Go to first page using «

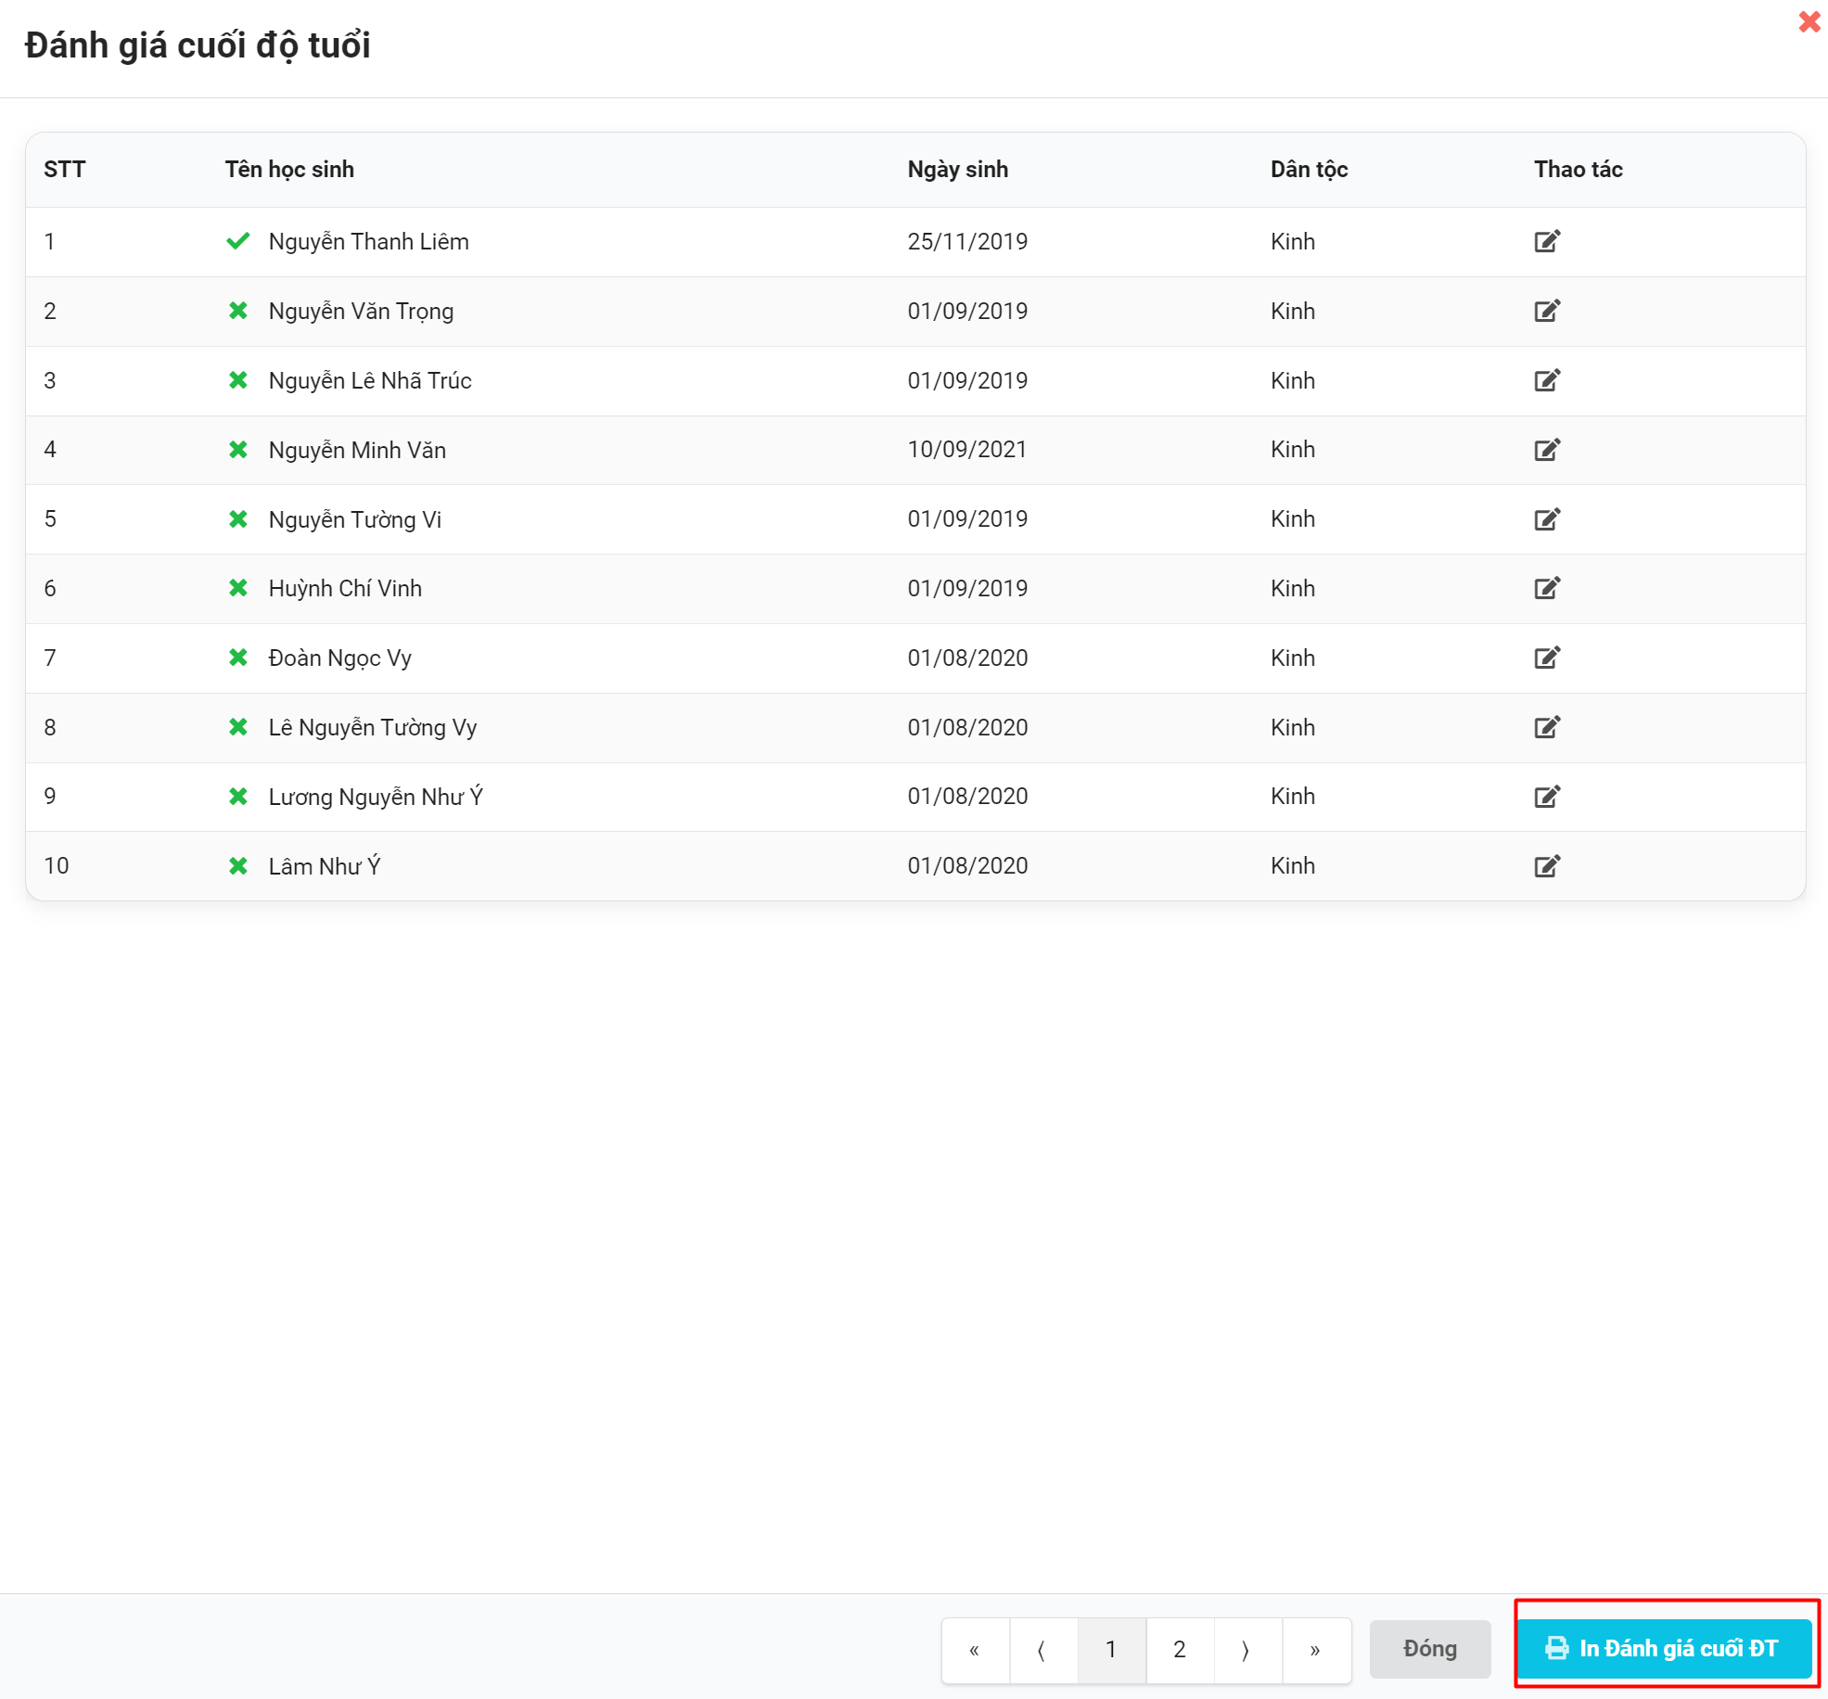tap(975, 1649)
